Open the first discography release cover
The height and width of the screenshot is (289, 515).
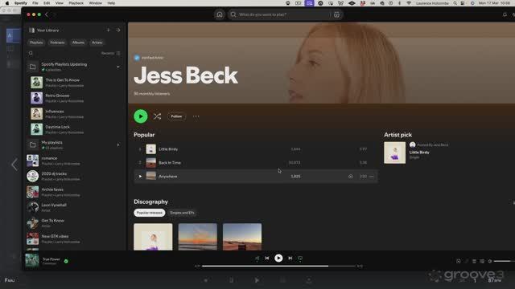coord(153,237)
